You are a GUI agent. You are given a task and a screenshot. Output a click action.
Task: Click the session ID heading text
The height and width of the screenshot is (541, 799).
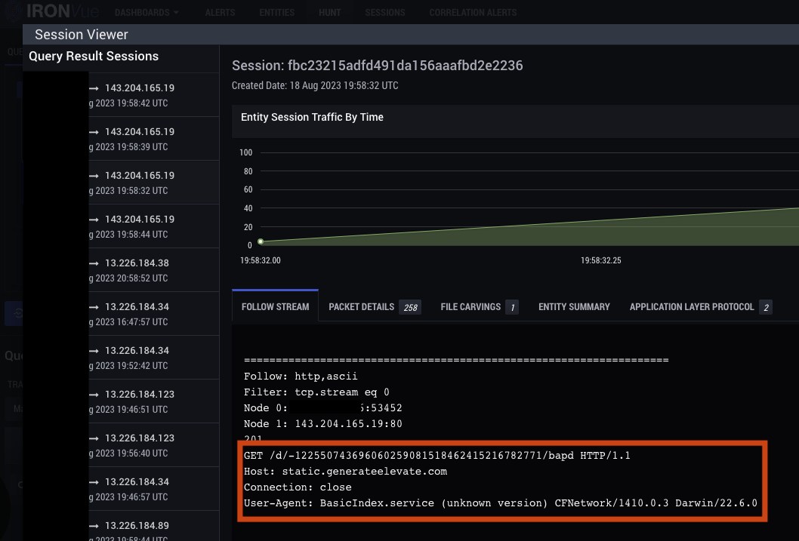[x=377, y=66]
